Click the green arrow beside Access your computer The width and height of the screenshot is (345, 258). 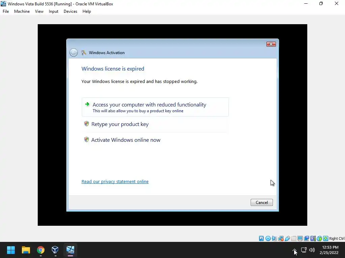coord(87,104)
